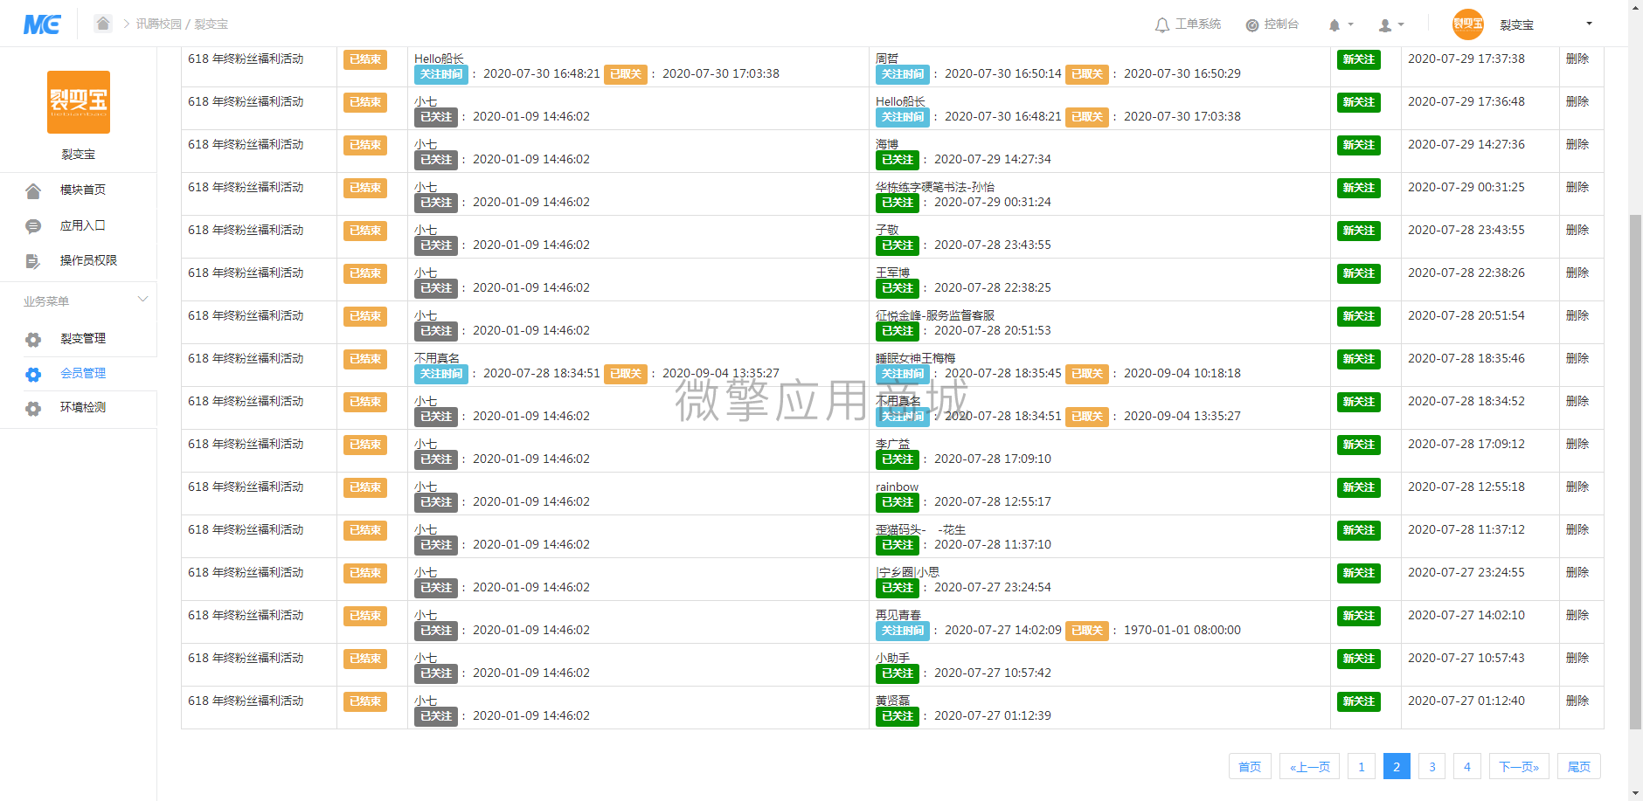Delete row dated 2020-07-27 01:12:40
This screenshot has height=801, width=1643.
tap(1577, 701)
